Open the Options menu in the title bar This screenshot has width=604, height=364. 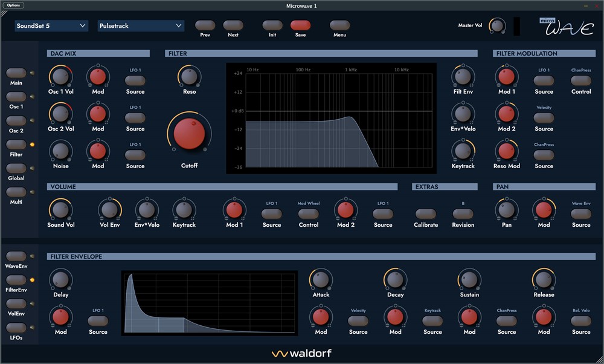14,5
